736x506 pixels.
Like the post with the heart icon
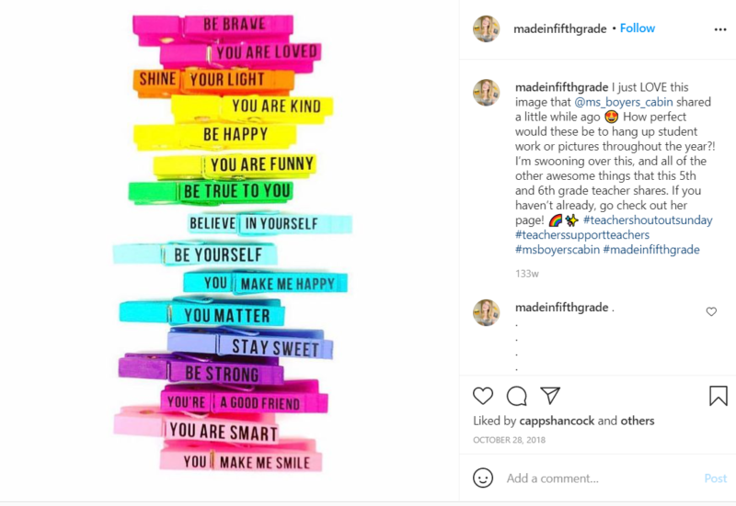(483, 396)
